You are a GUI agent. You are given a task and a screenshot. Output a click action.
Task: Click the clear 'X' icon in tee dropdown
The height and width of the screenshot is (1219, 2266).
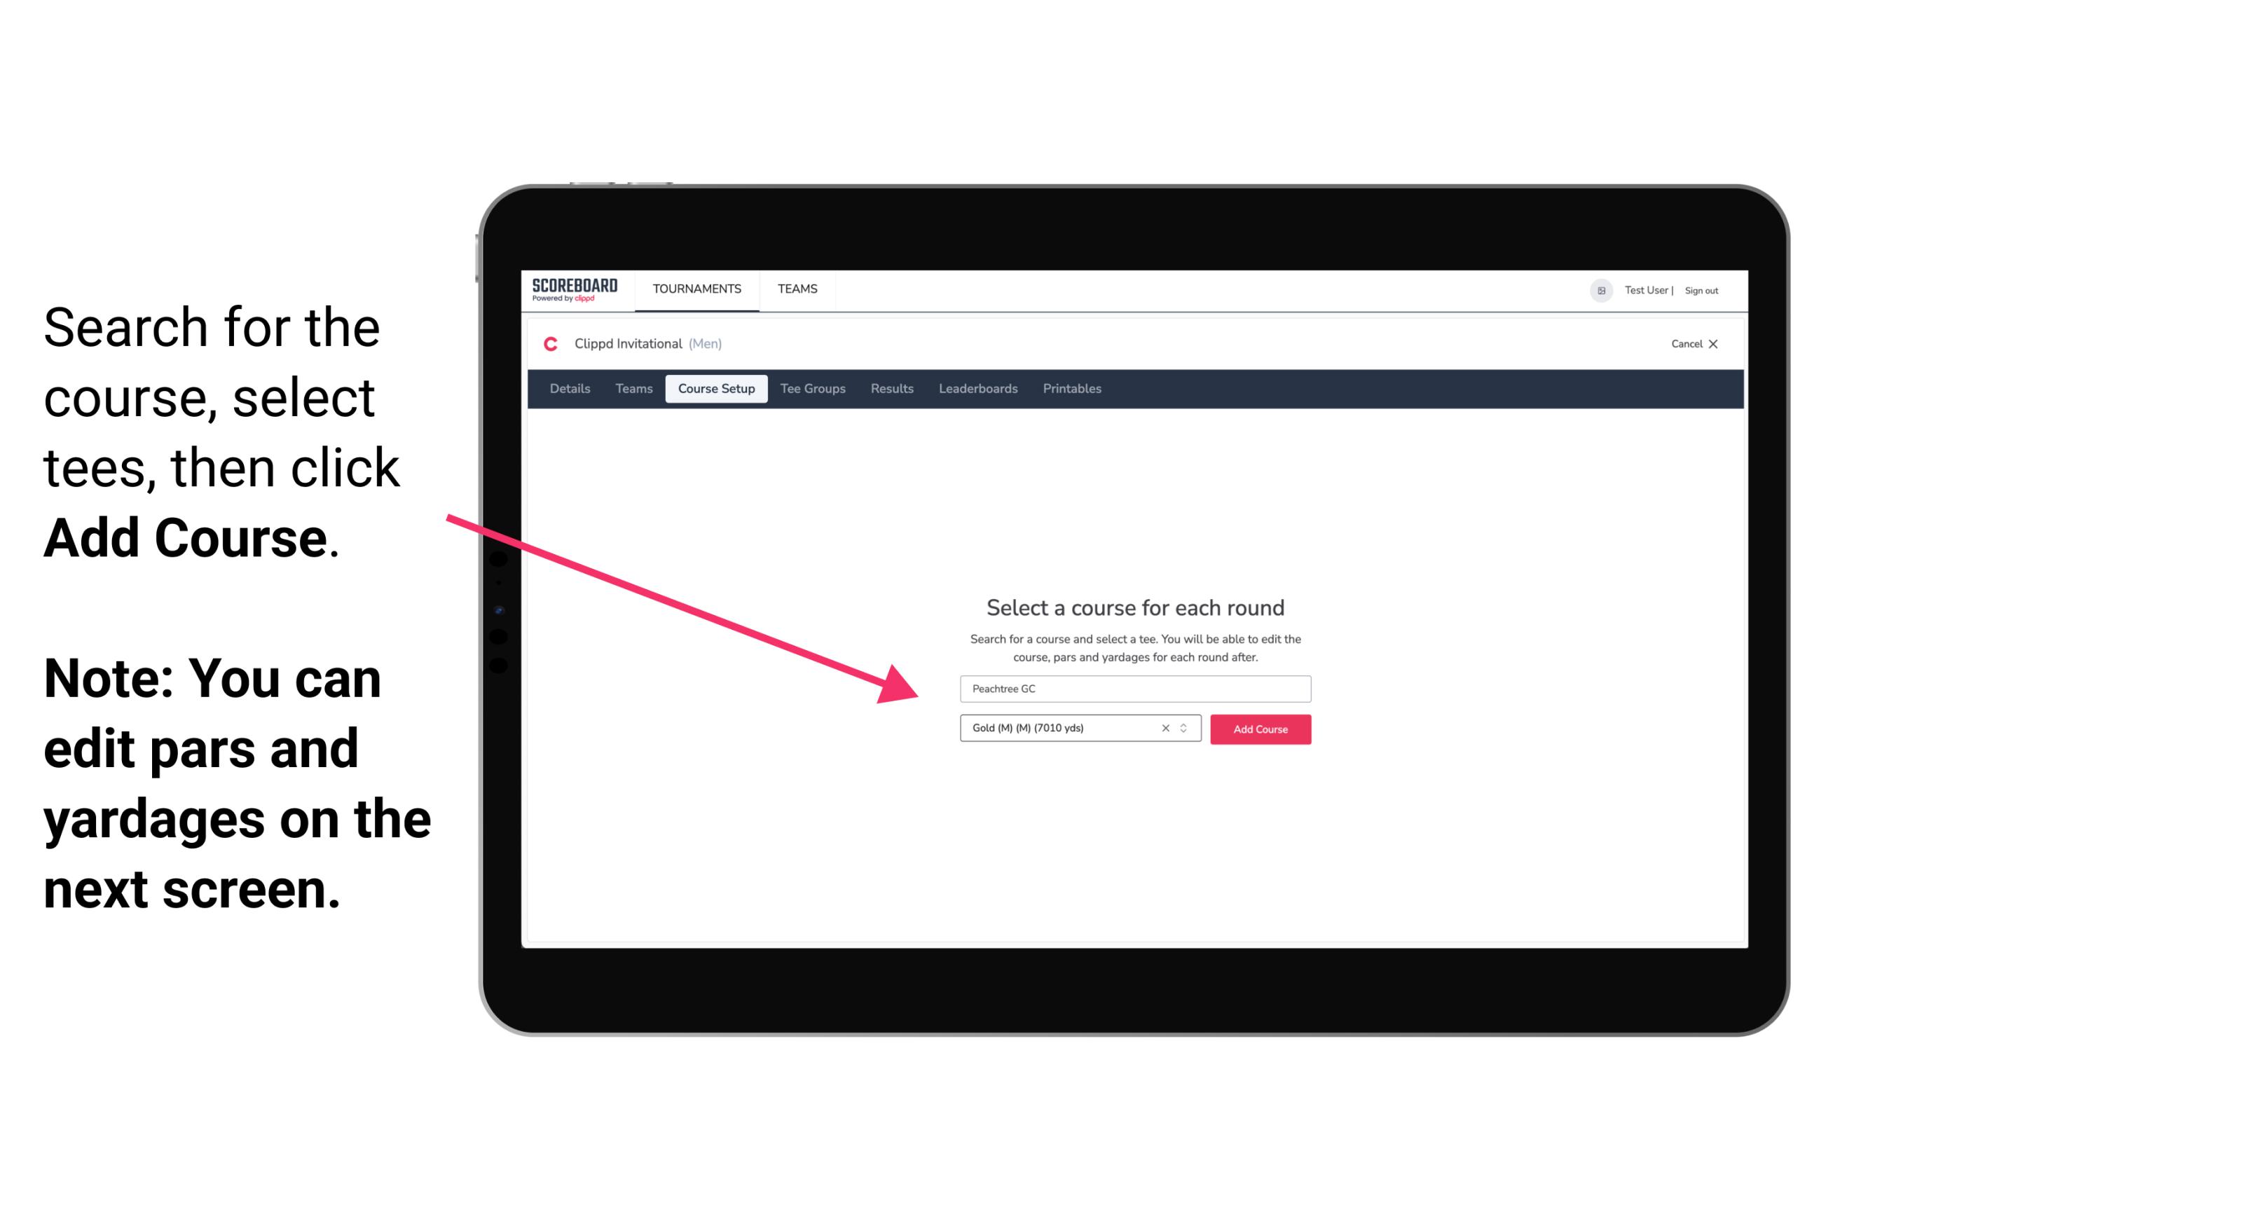click(x=1167, y=728)
